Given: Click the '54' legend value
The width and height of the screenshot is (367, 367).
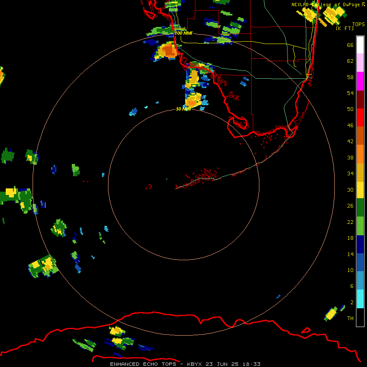Looking at the screenshot, I should tap(350, 93).
